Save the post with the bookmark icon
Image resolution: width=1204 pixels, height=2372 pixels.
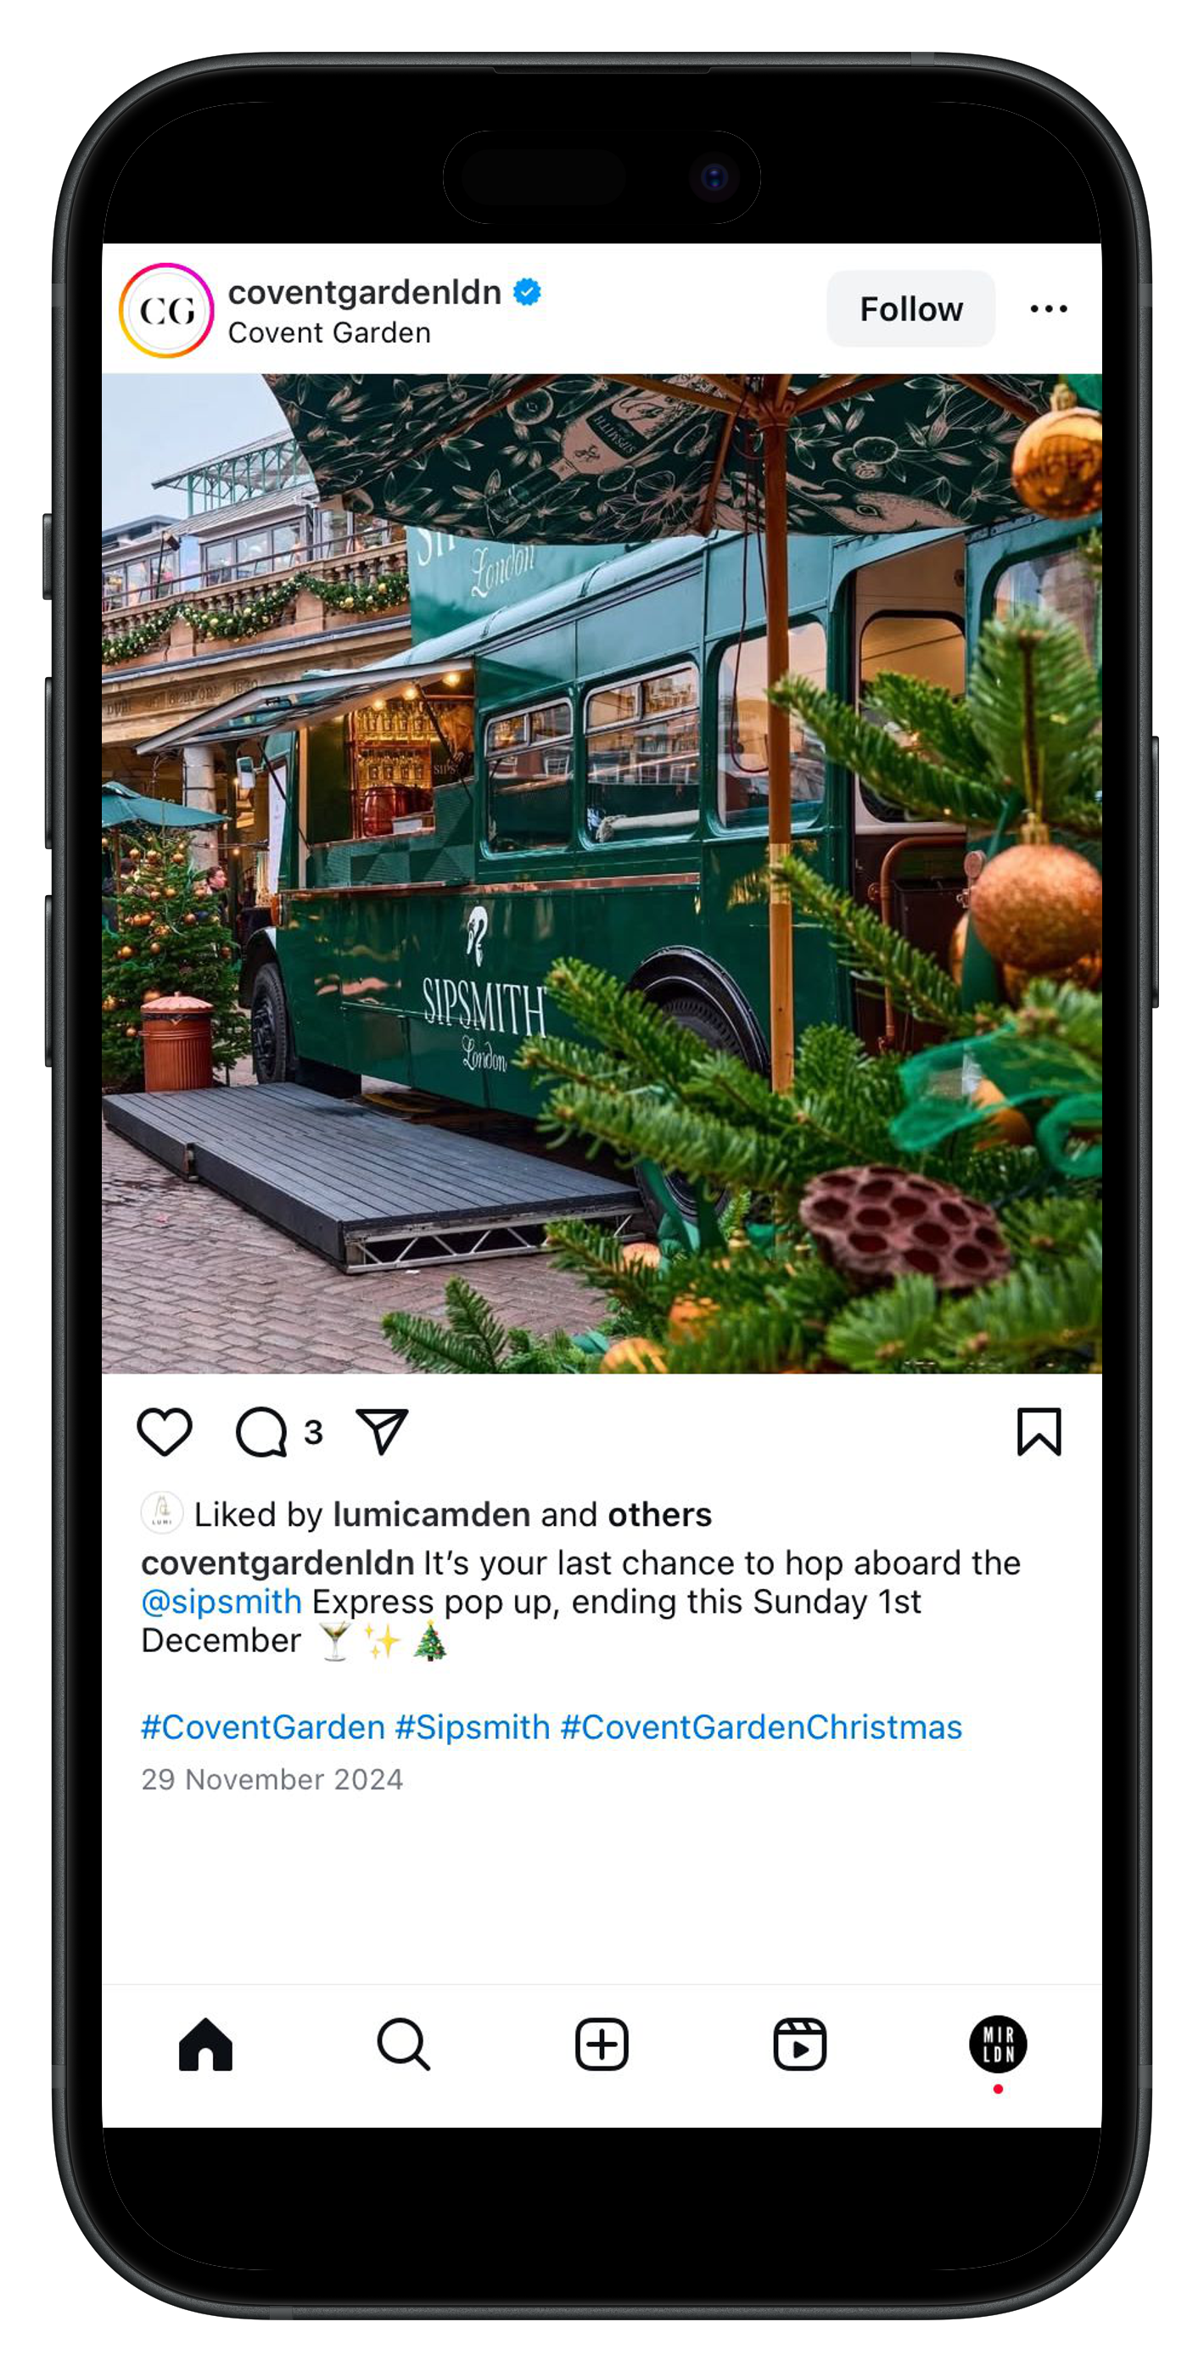click(1039, 1431)
